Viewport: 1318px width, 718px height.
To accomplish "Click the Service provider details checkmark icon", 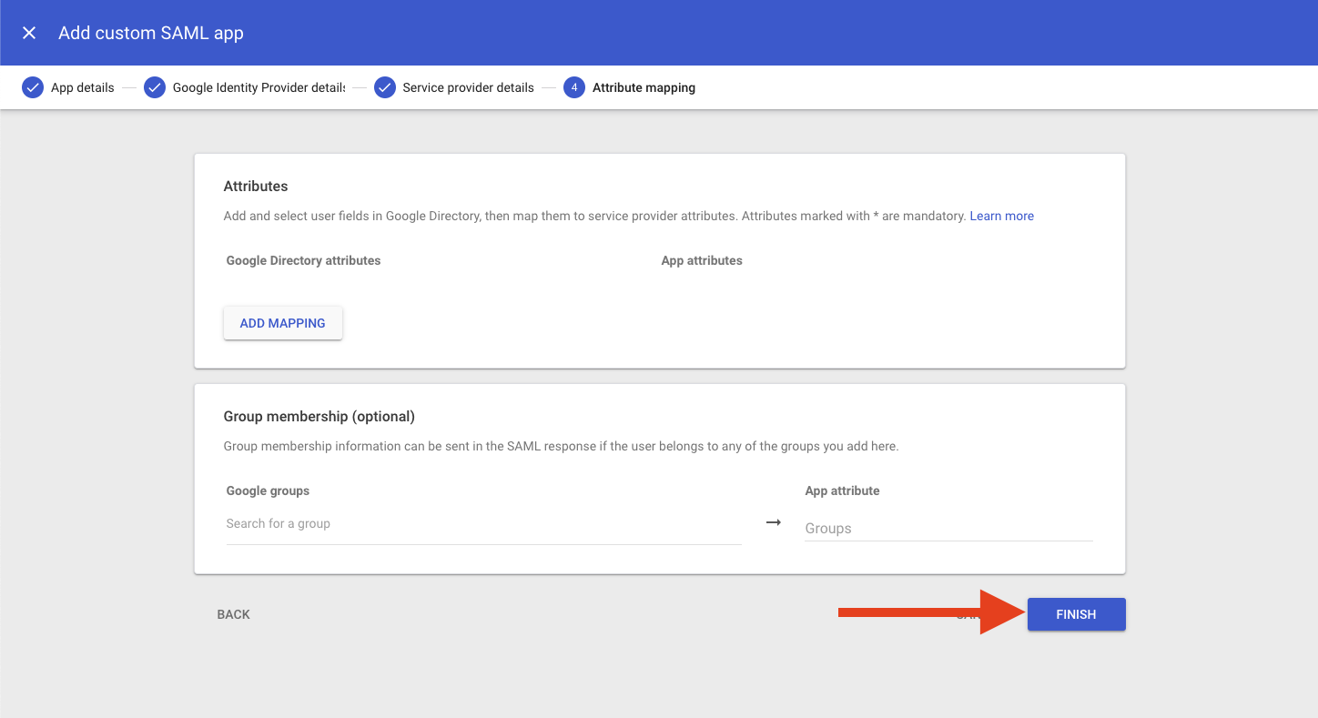I will [x=385, y=88].
